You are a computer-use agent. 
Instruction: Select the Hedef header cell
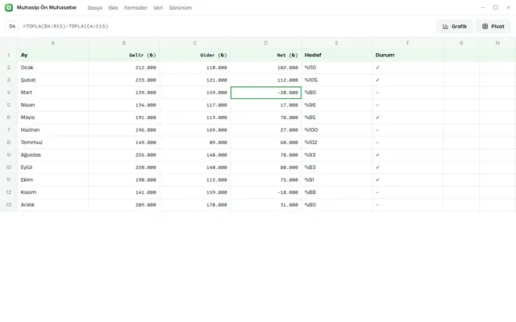point(337,55)
